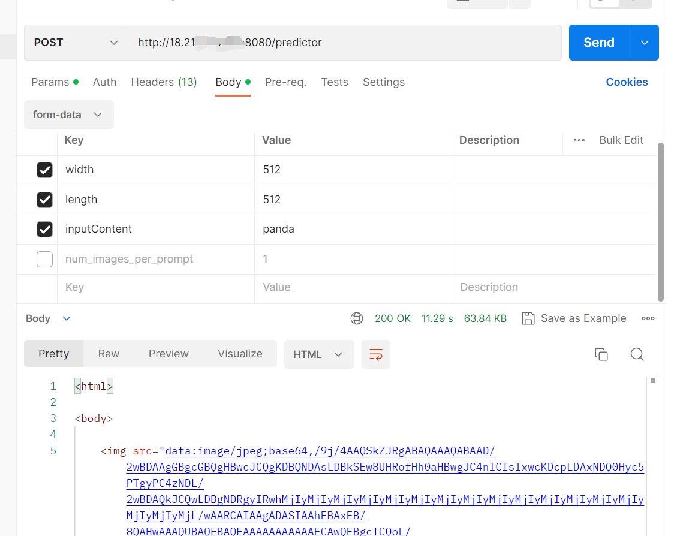This screenshot has height=536, width=674.
Task: Click the Bulk Edit link
Action: click(x=621, y=140)
